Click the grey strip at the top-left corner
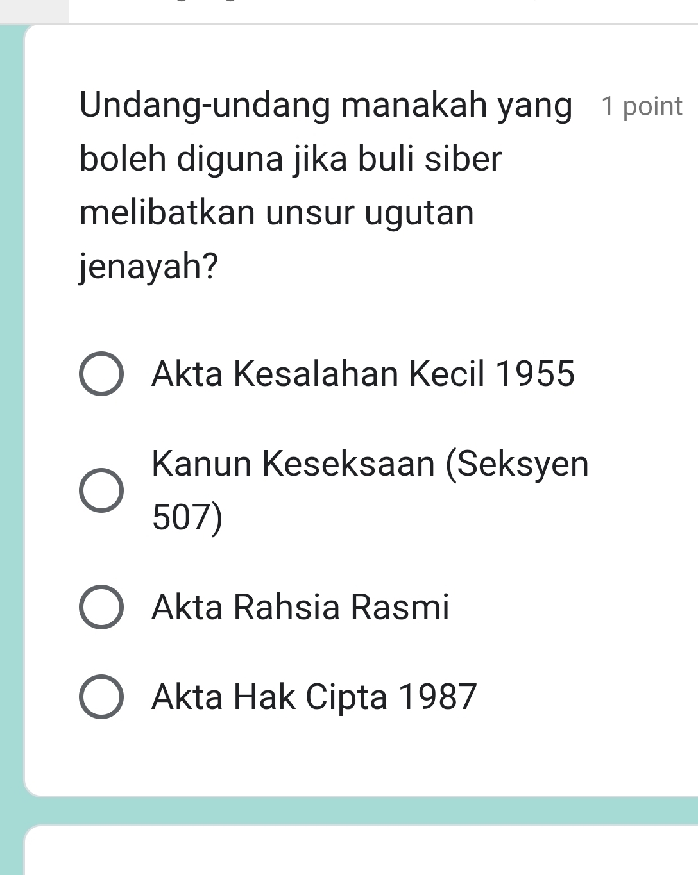Viewport: 698px width, 875px height. point(33,11)
